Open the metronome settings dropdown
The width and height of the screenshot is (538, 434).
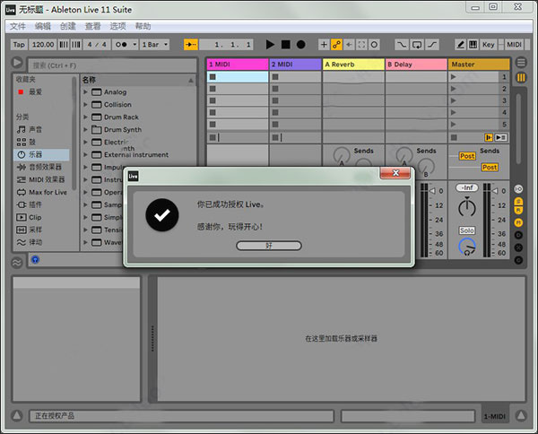[134, 45]
